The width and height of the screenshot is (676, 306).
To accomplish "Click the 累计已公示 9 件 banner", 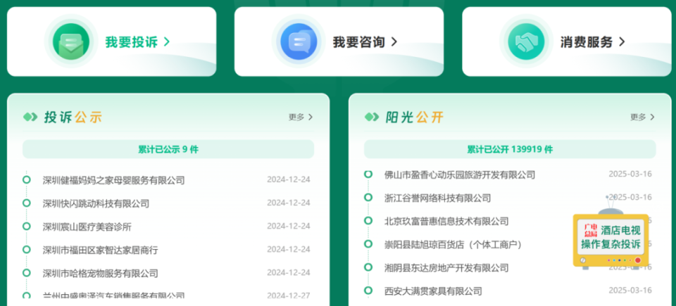I will pyautogui.click(x=168, y=149).
